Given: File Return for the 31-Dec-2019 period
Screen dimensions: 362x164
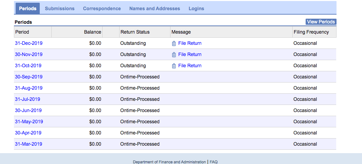Looking at the screenshot, I should click(x=189, y=43).
